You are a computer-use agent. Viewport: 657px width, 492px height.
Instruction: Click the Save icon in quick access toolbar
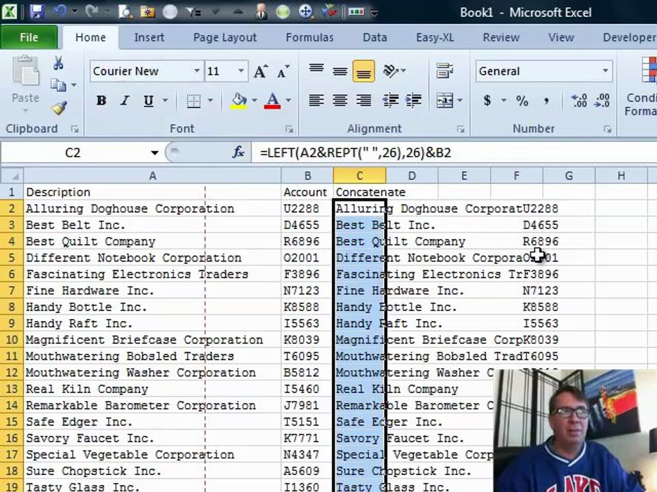(37, 12)
